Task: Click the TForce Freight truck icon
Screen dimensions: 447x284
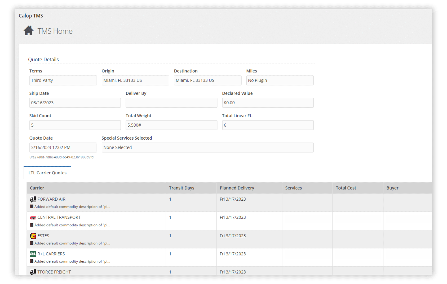Action: coord(33,272)
